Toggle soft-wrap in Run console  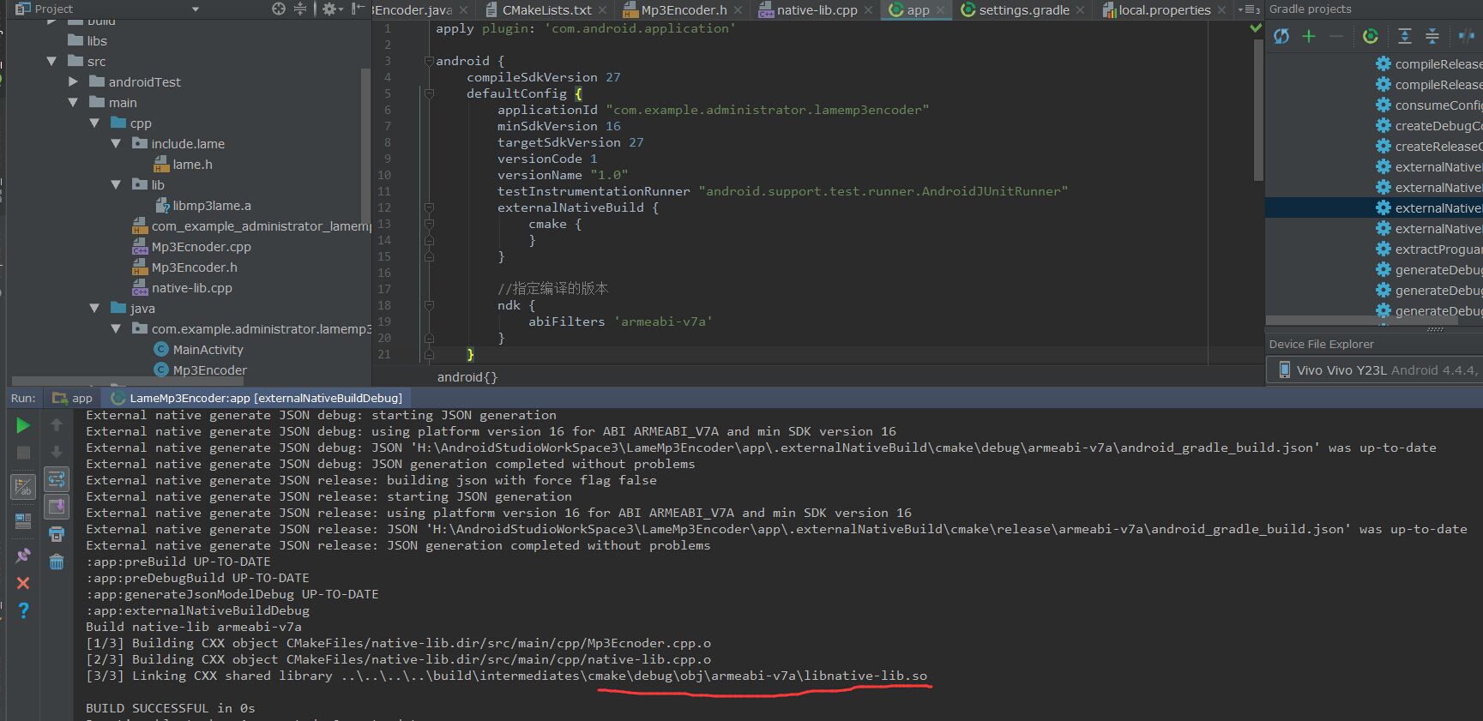tap(57, 479)
